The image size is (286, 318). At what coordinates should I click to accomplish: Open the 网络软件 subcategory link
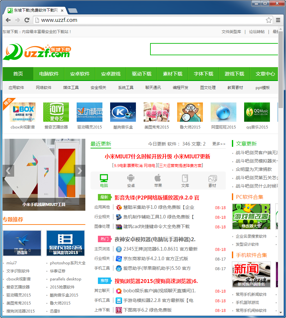[x=43, y=88]
